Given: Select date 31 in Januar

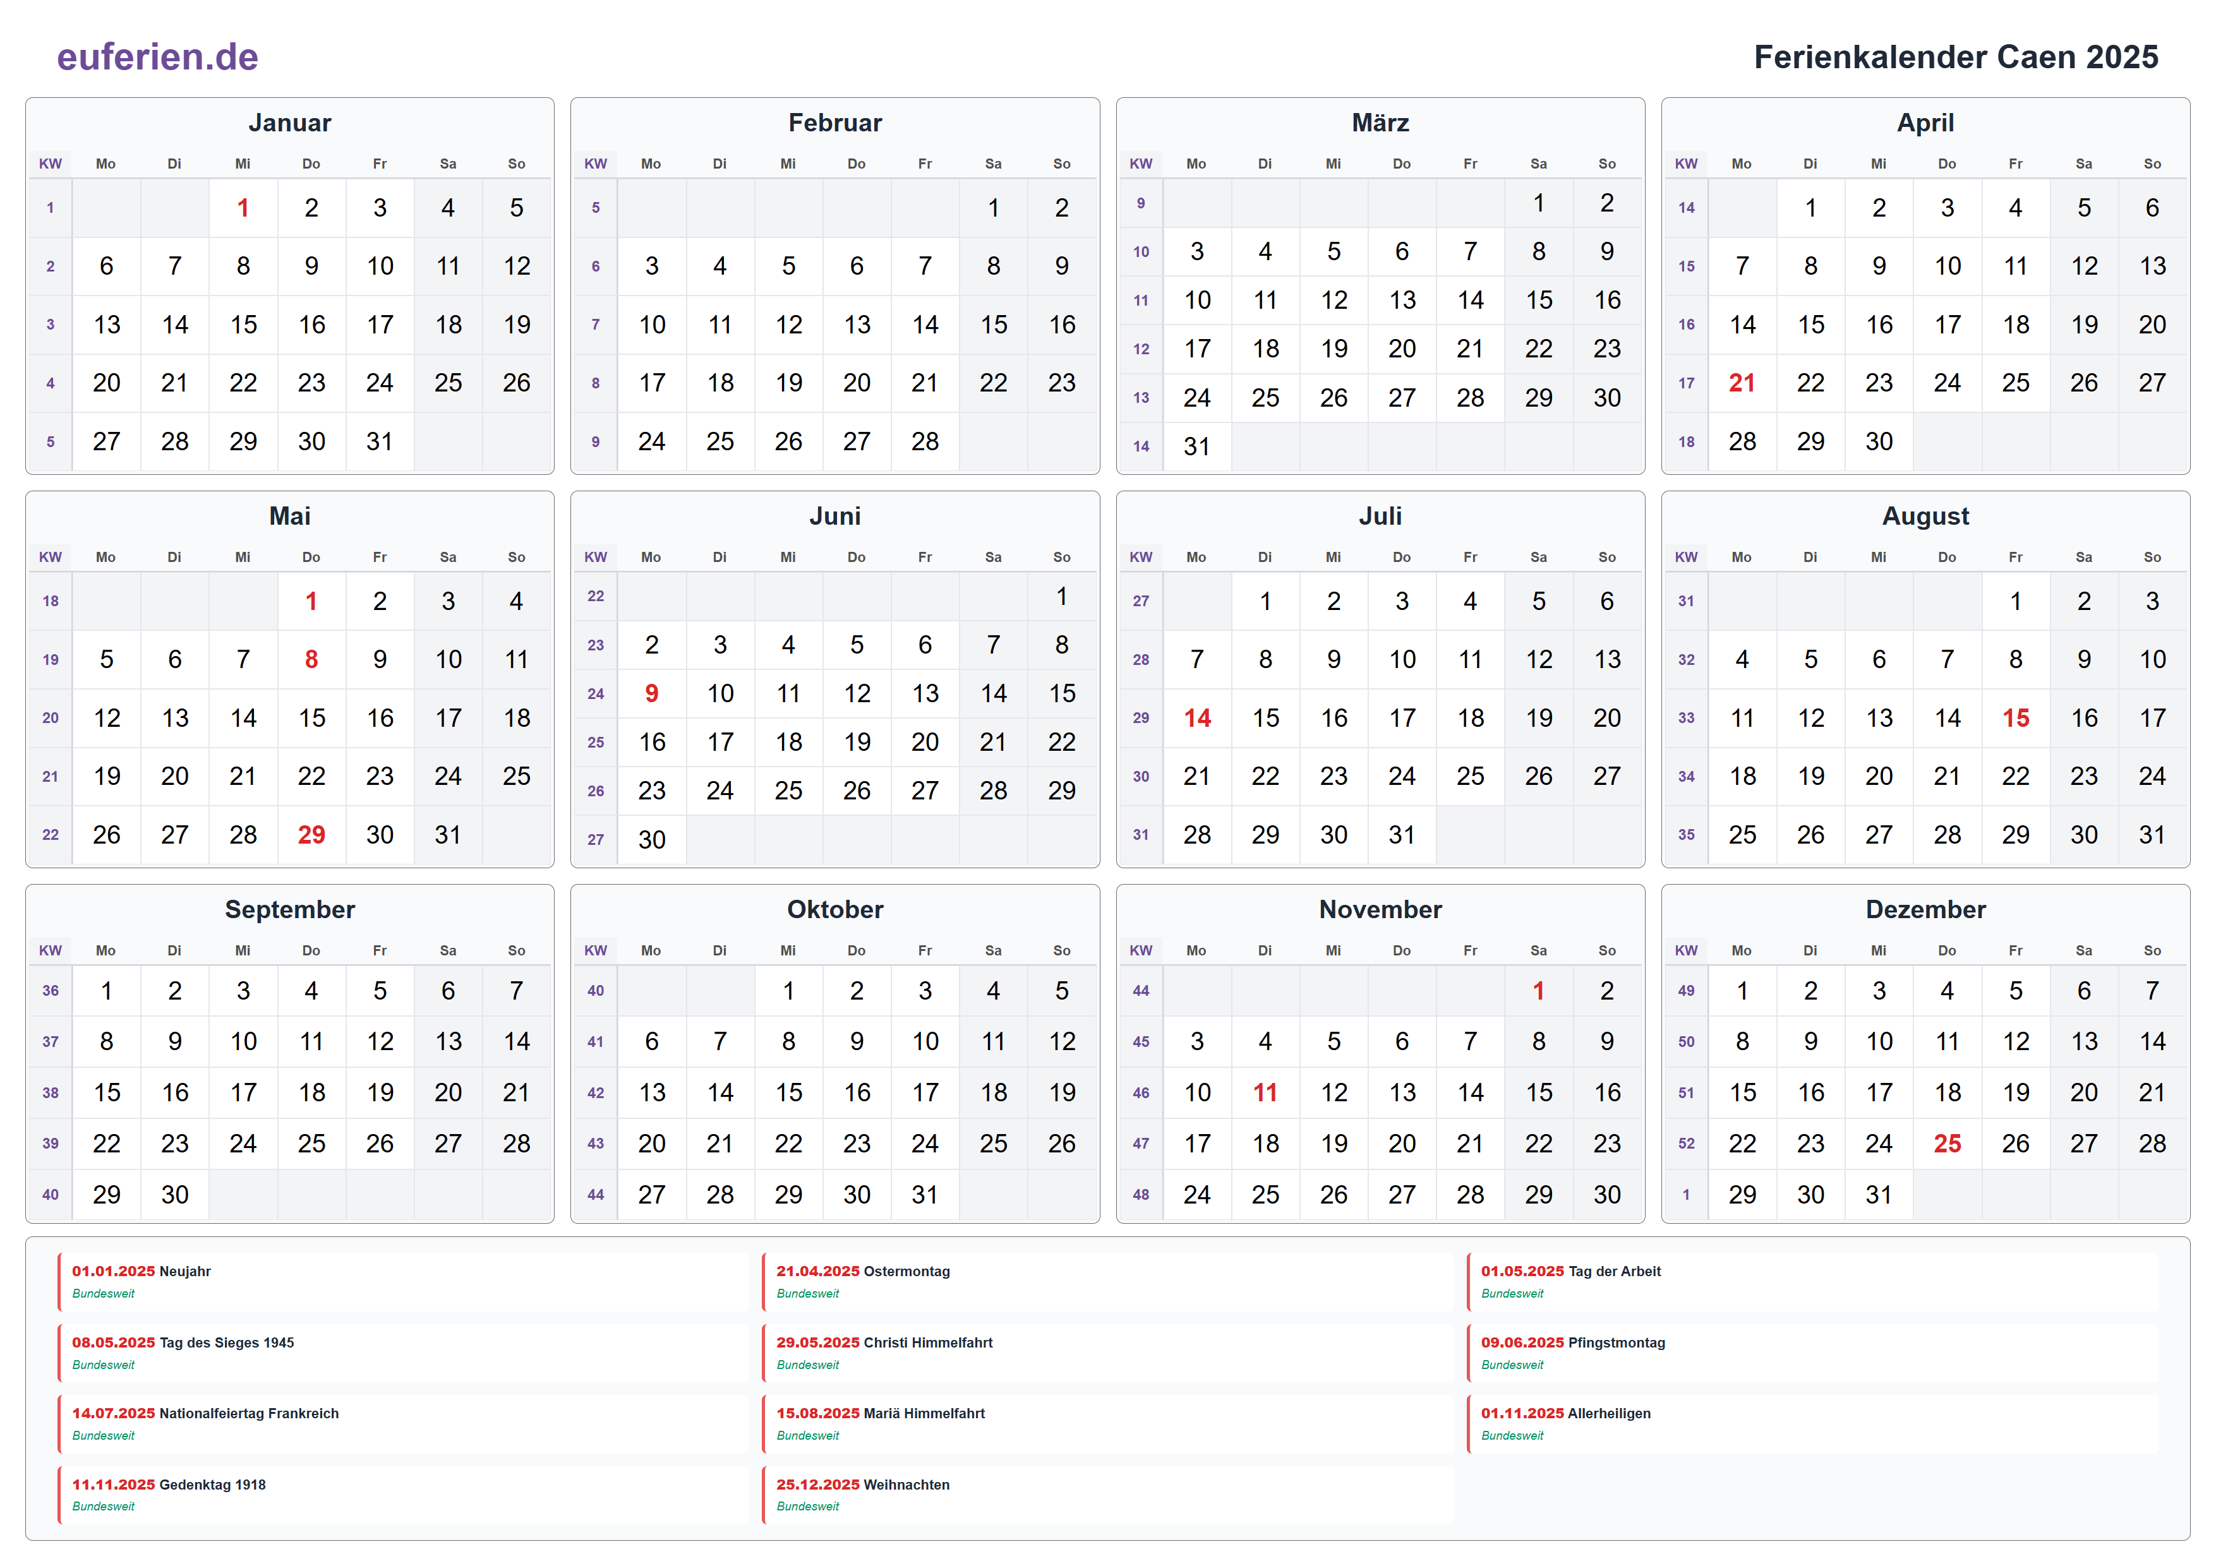Looking at the screenshot, I should [x=379, y=442].
